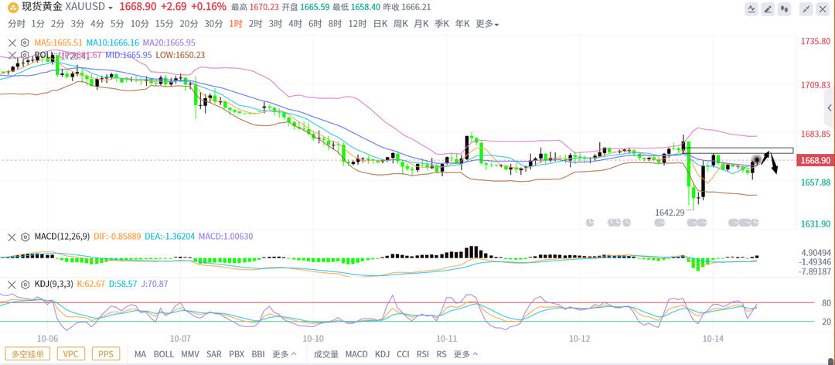Viewport: 835px width, 365px height.
Task: Open the 更多 timeframe dropdown
Action: 486,24
